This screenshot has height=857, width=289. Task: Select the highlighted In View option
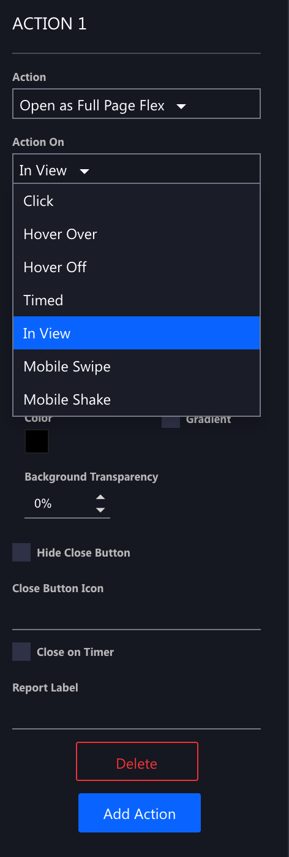[137, 333]
